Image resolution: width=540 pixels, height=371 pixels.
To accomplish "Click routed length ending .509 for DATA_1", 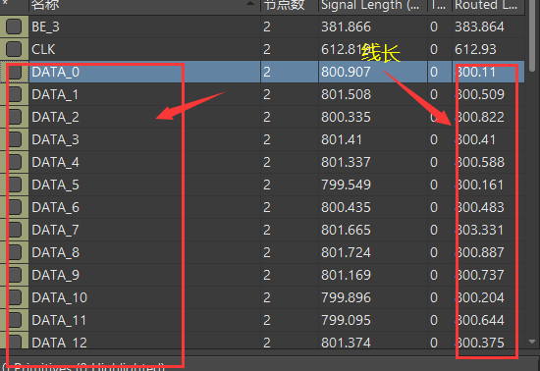I will (x=479, y=94).
